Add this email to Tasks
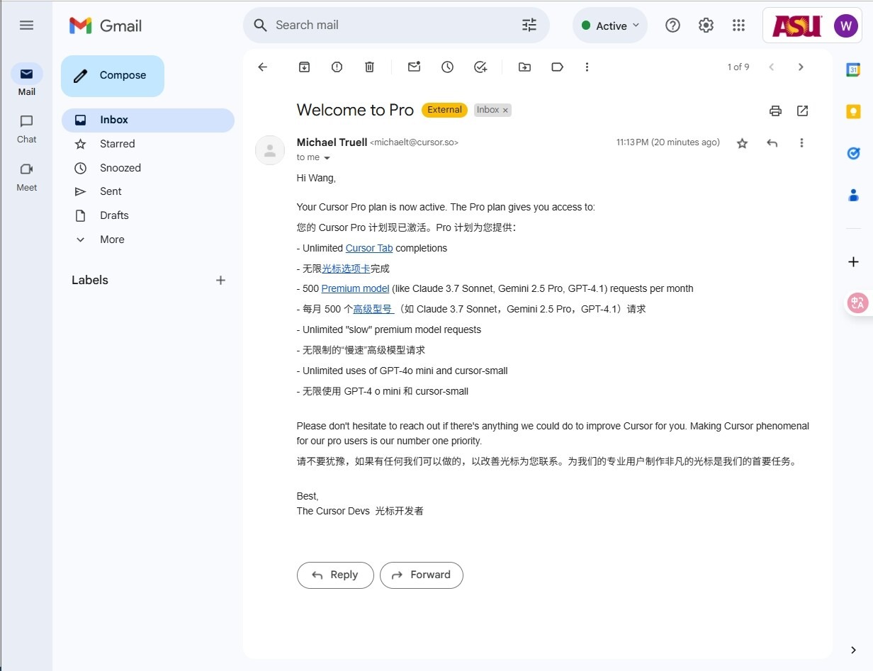 click(480, 67)
